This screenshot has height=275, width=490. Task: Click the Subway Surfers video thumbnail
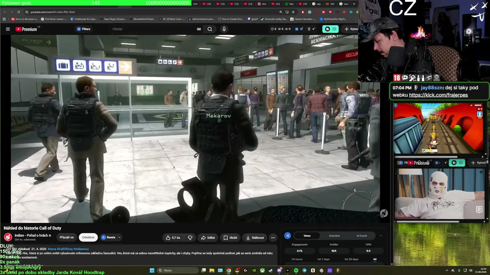click(438, 128)
